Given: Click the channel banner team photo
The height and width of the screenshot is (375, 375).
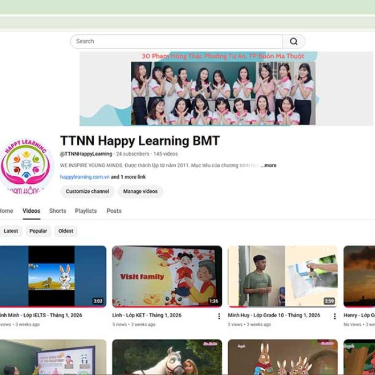Looking at the screenshot, I should click(x=223, y=93).
